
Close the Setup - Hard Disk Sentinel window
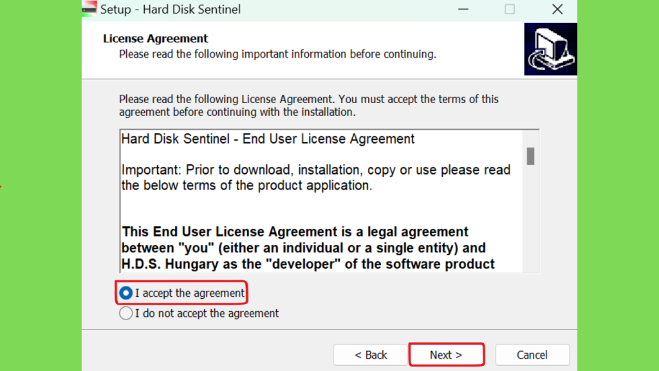pos(557,9)
